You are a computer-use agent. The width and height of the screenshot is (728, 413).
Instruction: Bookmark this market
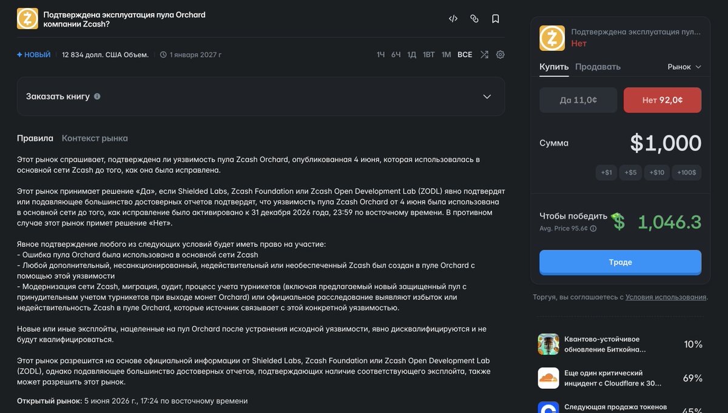tap(496, 19)
